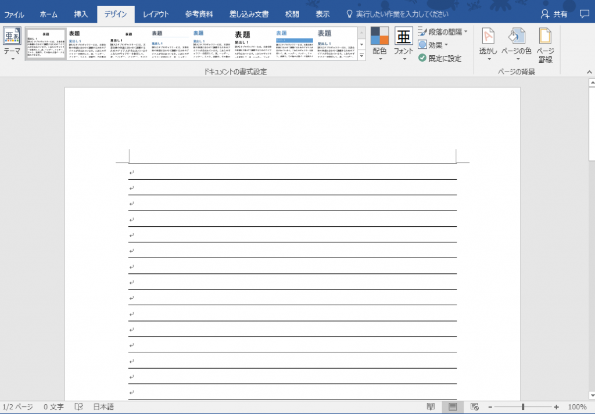Viewport: 595px width, 414px height.
Task: Click the 0 文字 word count
Action: pyautogui.click(x=53, y=407)
